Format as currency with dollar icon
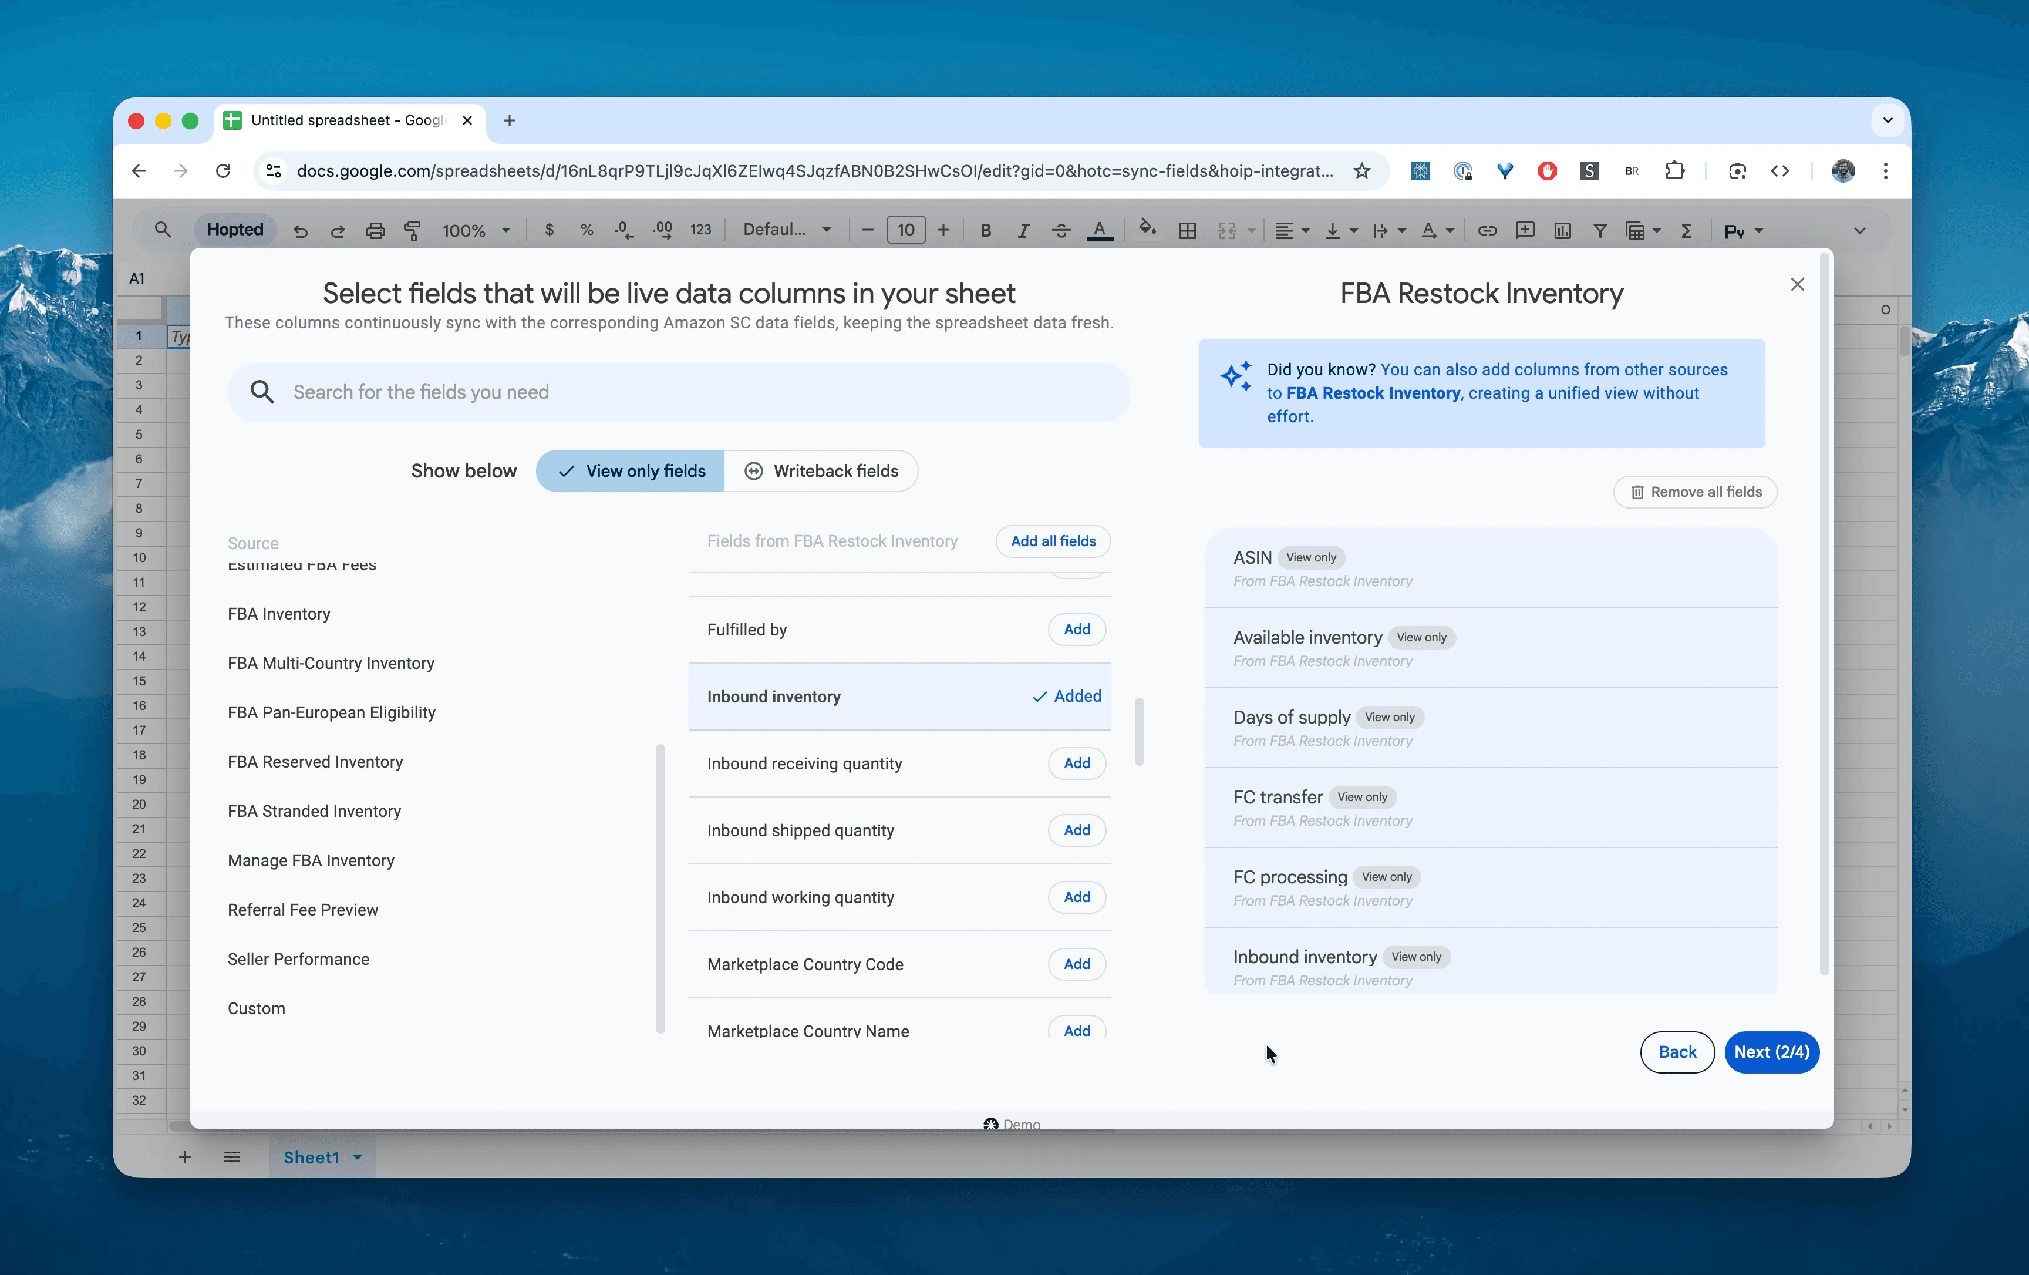2029x1275 pixels. (x=550, y=230)
